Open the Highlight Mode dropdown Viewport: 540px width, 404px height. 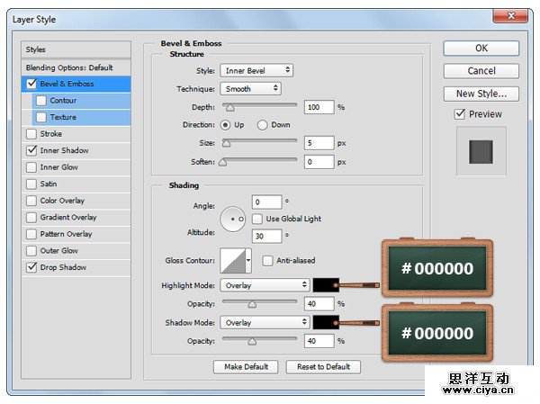click(265, 285)
